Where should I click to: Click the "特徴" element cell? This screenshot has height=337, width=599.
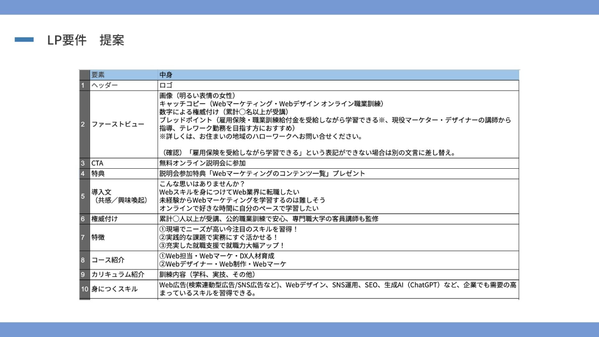pyautogui.click(x=123, y=237)
